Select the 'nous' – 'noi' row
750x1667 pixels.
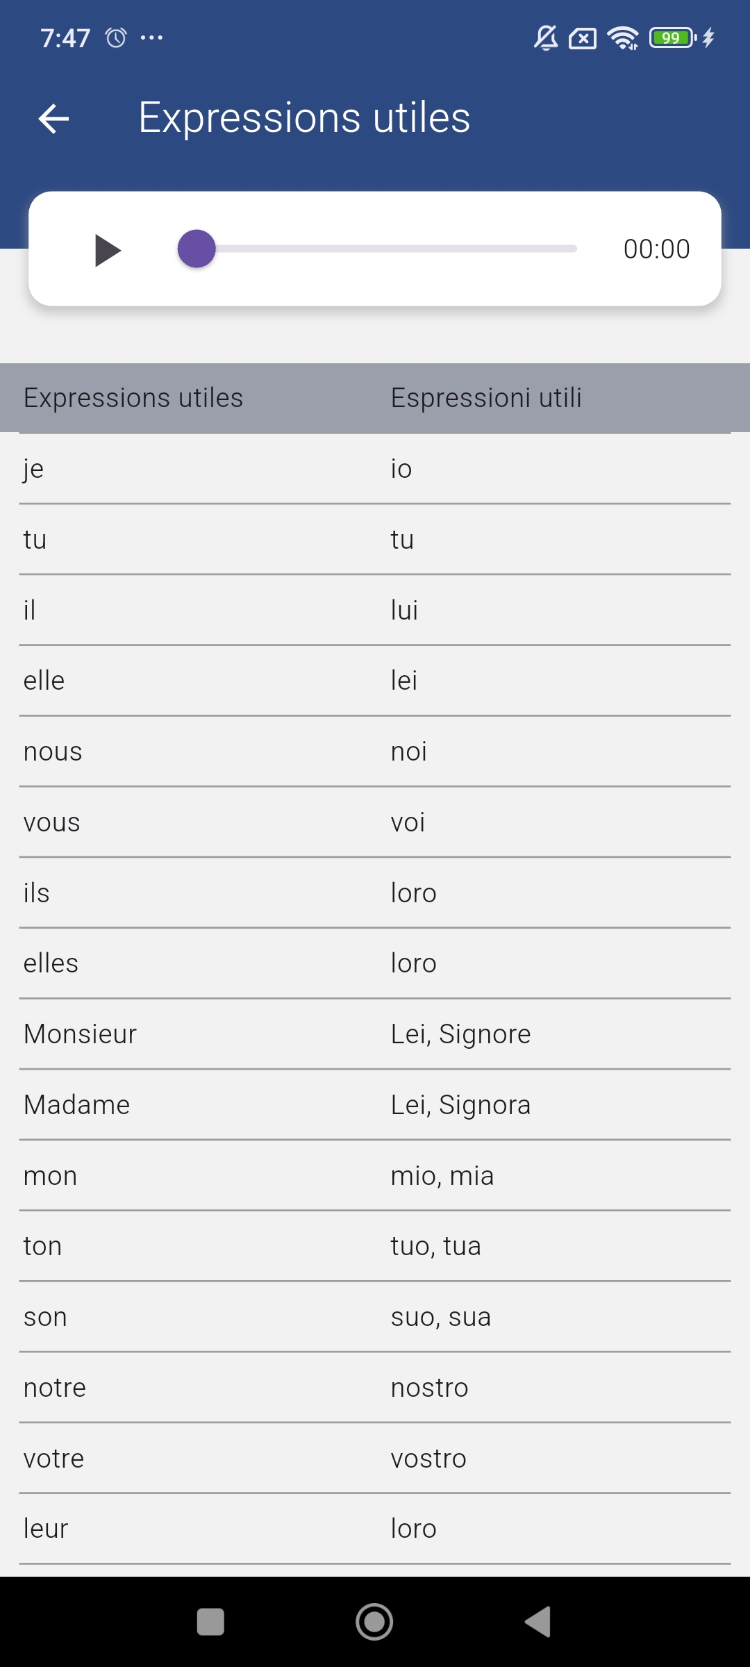point(375,752)
